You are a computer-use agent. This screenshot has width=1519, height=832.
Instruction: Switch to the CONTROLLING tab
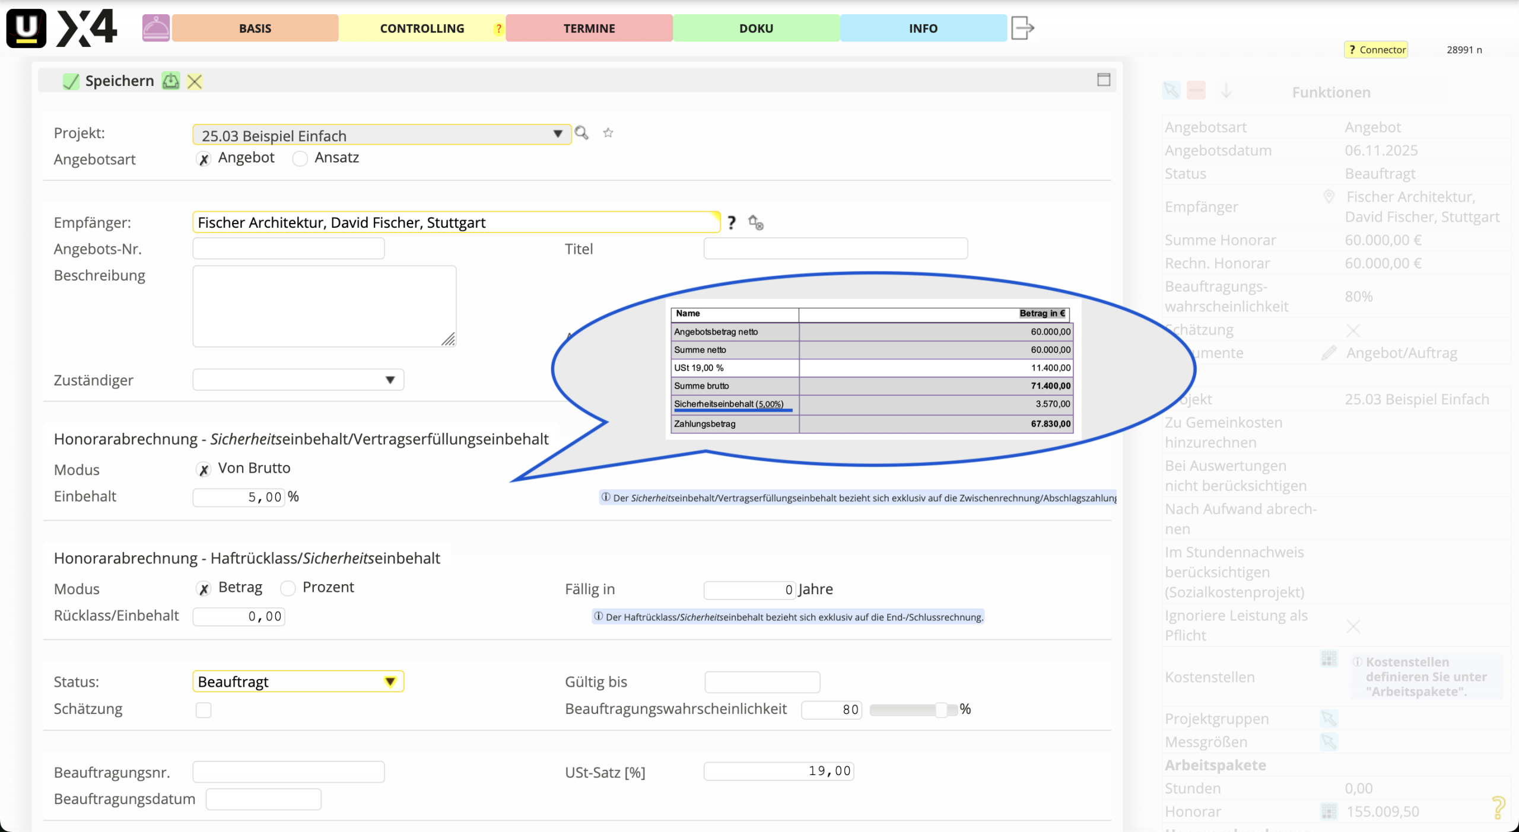(x=422, y=28)
